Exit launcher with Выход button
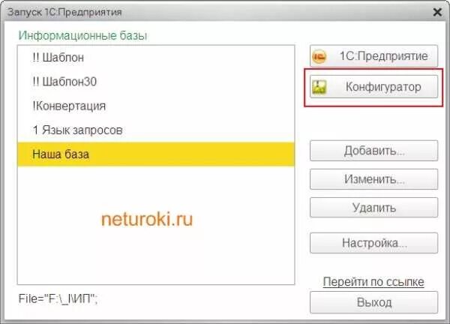The image size is (450, 324). coord(373,302)
